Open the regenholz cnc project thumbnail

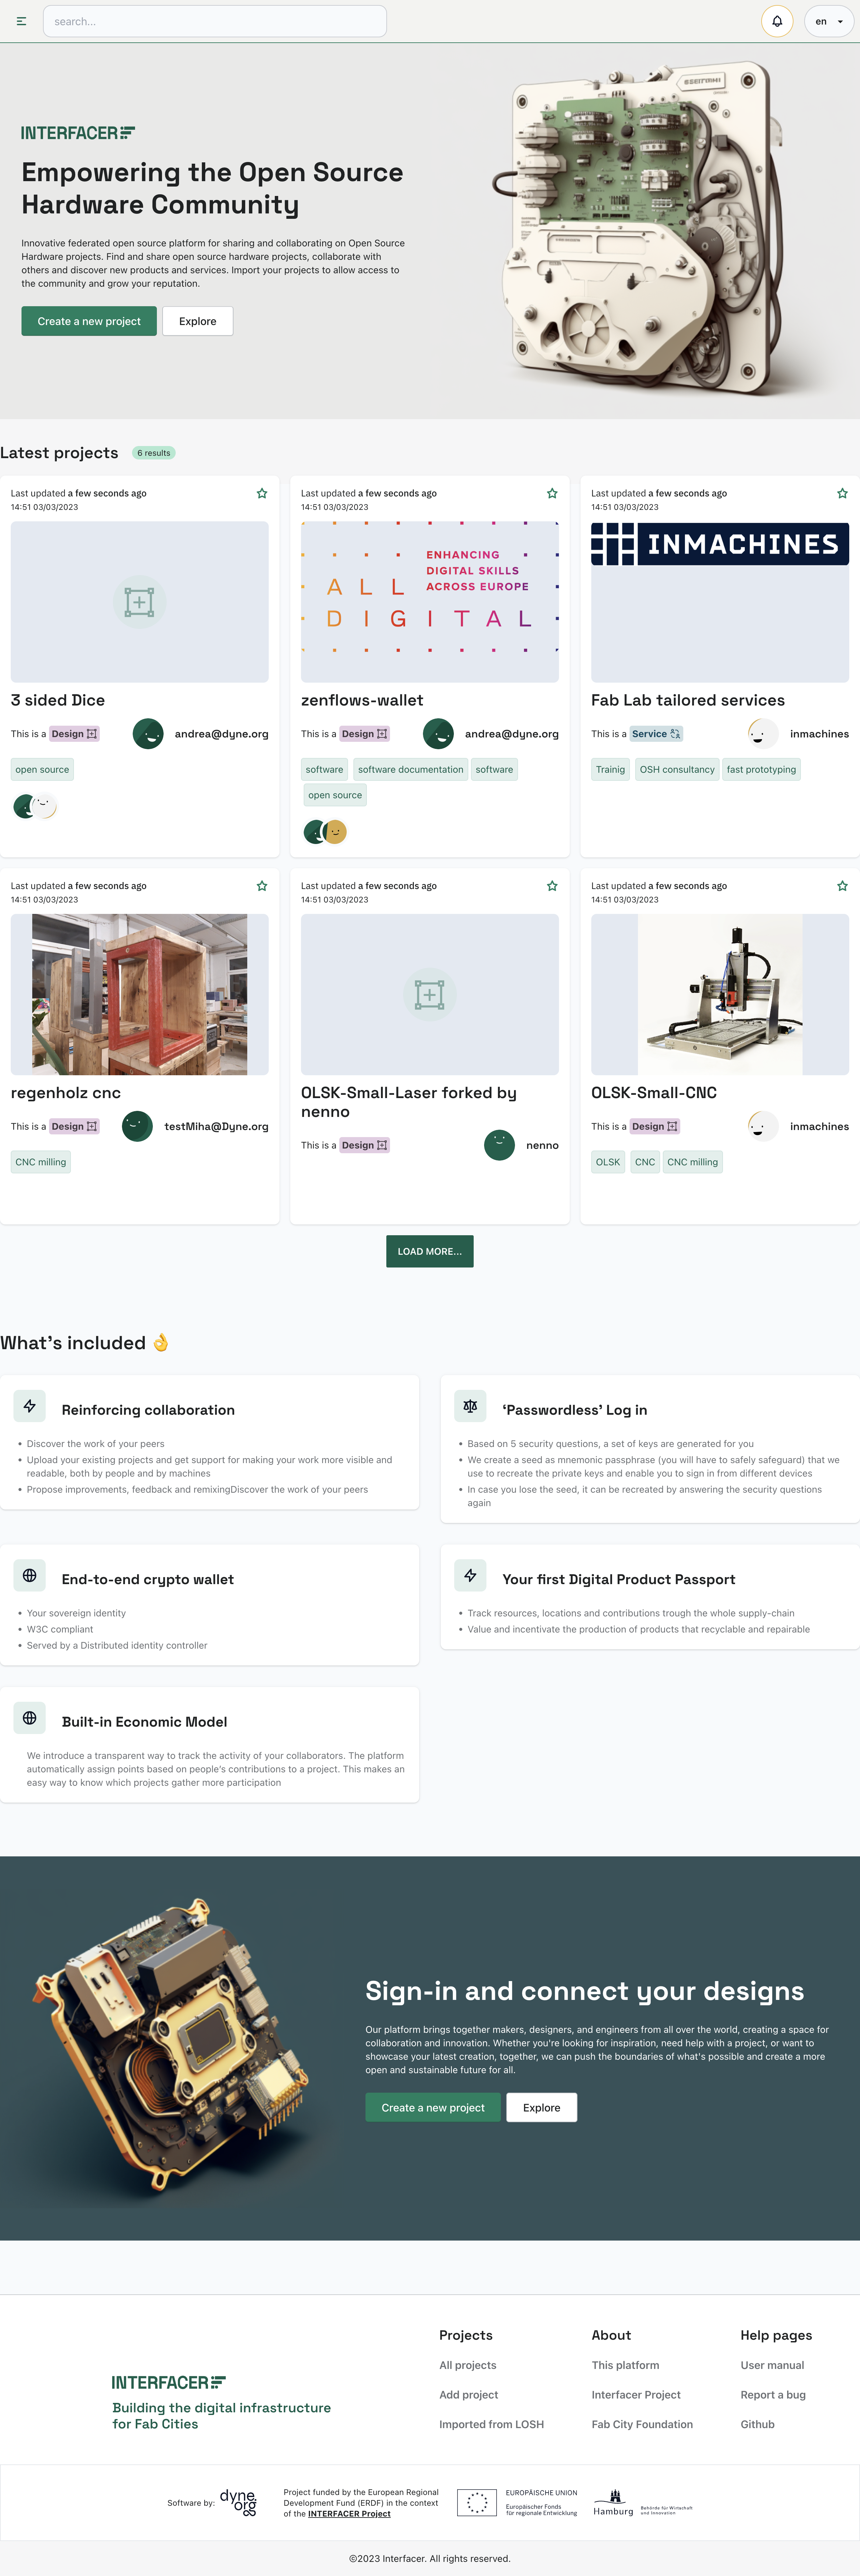click(x=139, y=994)
